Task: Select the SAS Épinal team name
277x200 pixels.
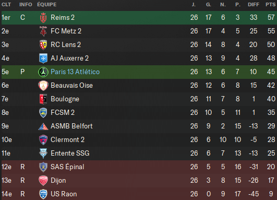Action: tap(67, 167)
